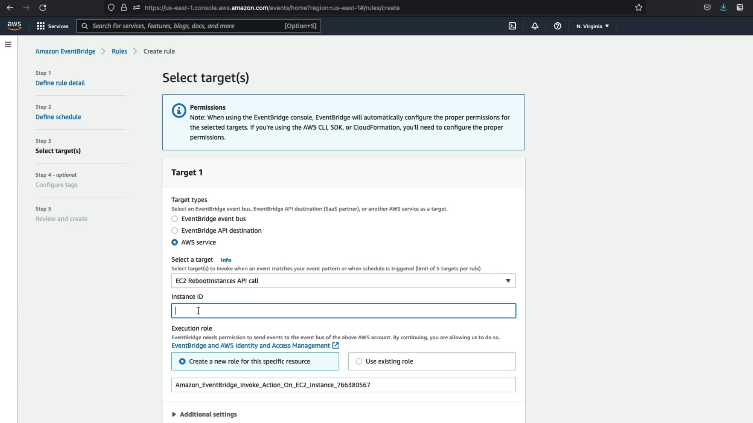Click the help question mark icon
This screenshot has width=753, height=423.
(x=557, y=26)
